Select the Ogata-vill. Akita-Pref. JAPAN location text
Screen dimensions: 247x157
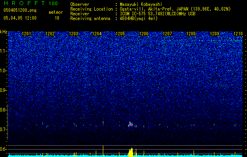(x=175, y=9)
